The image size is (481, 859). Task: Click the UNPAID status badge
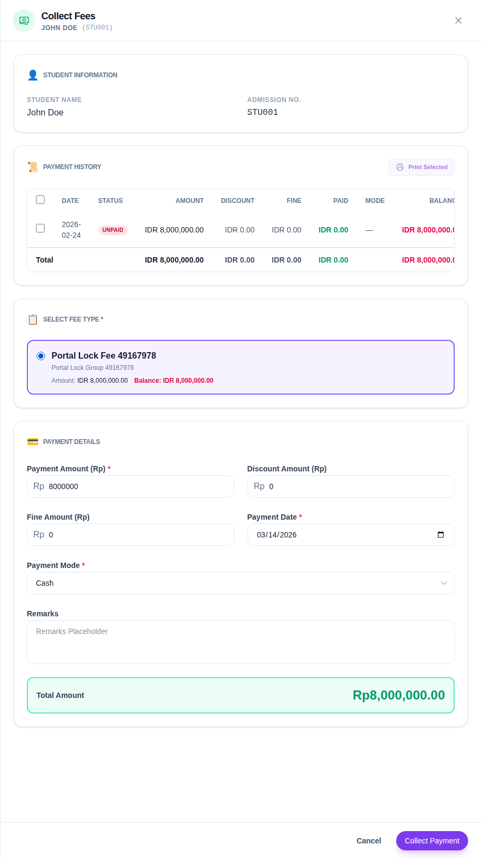[113, 230]
